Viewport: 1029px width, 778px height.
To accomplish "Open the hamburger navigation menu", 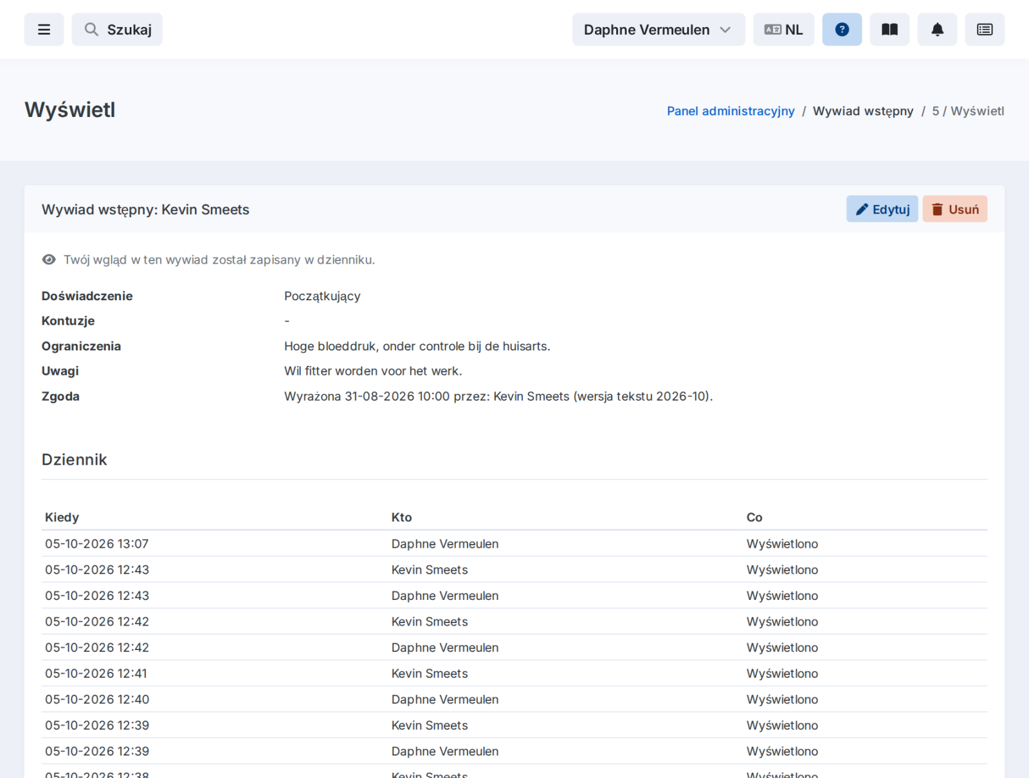I will click(44, 30).
